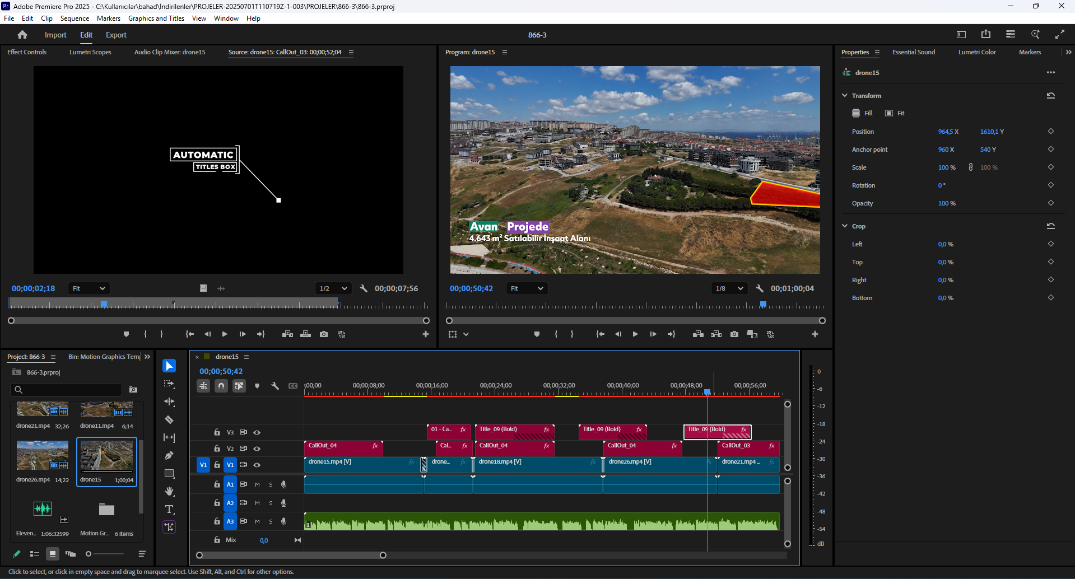
Task: Open the timeline wrench settings
Action: (x=275, y=386)
